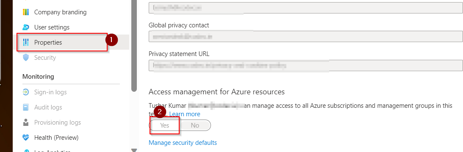Viewport: 463px width, 152px height.
Task: Click the Audit logs icon
Action: [26, 107]
